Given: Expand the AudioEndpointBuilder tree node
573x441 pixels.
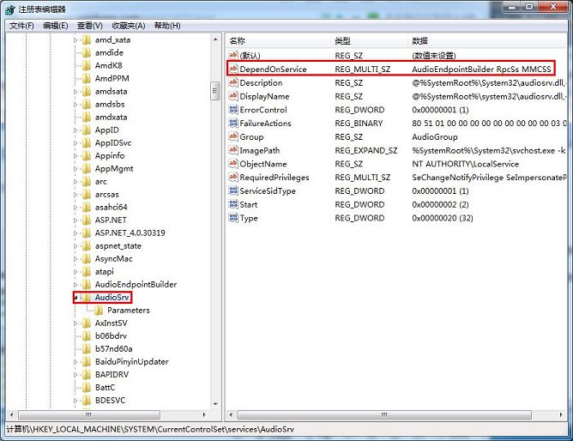Looking at the screenshot, I should click(x=75, y=284).
